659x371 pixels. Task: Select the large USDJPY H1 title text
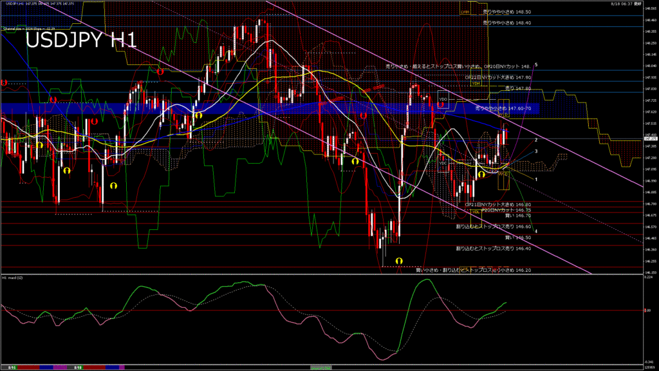tap(80, 41)
